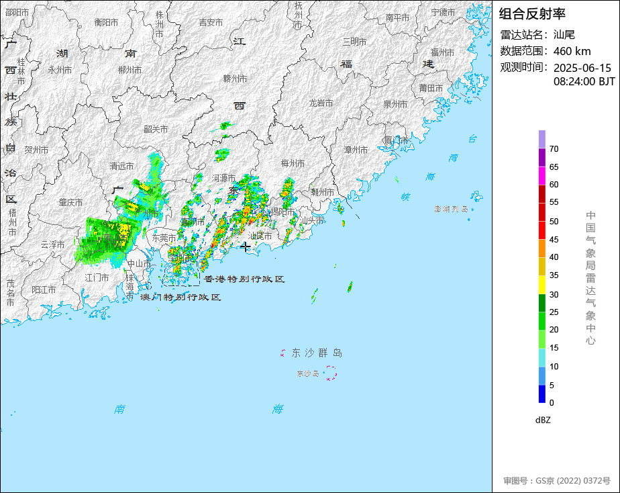Click the 澳门特别行政区 map label
Screen dimensions: 620x493
[180, 297]
